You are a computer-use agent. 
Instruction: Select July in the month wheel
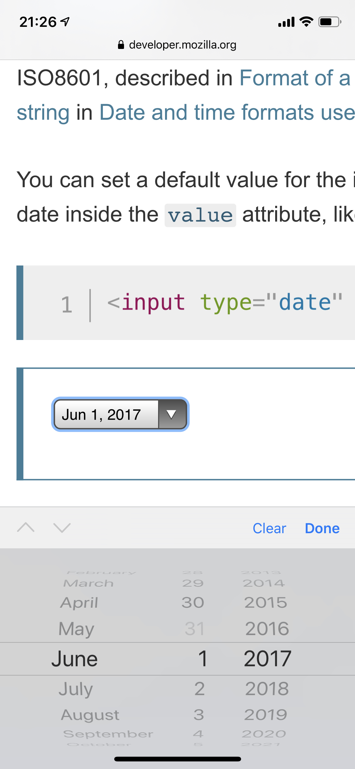(x=76, y=689)
